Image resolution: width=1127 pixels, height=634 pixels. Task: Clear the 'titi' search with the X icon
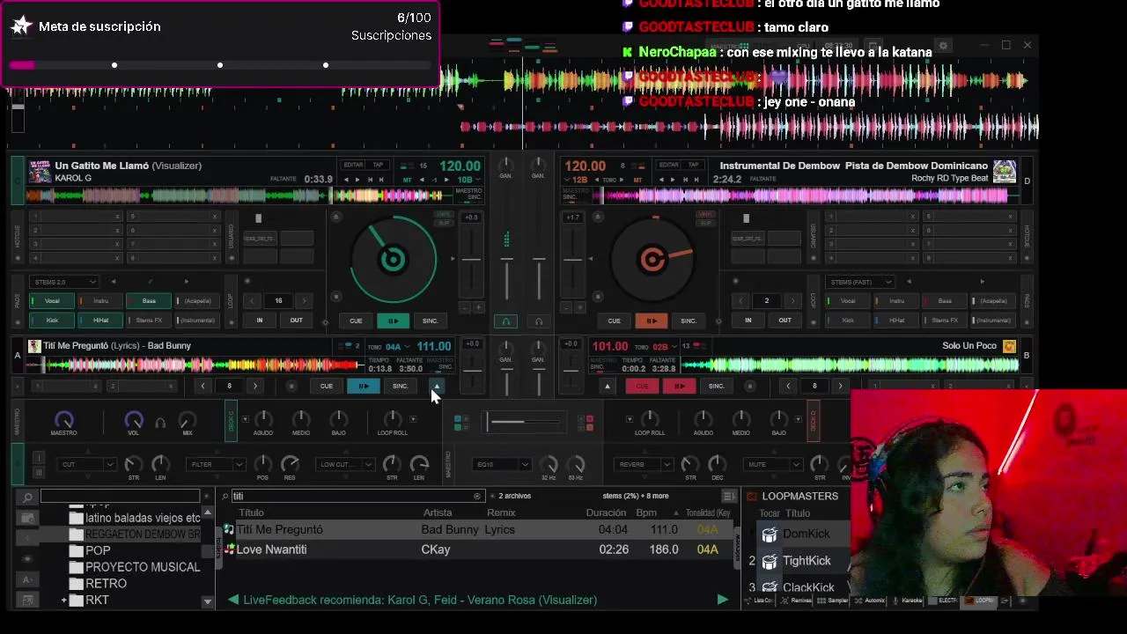tap(477, 496)
